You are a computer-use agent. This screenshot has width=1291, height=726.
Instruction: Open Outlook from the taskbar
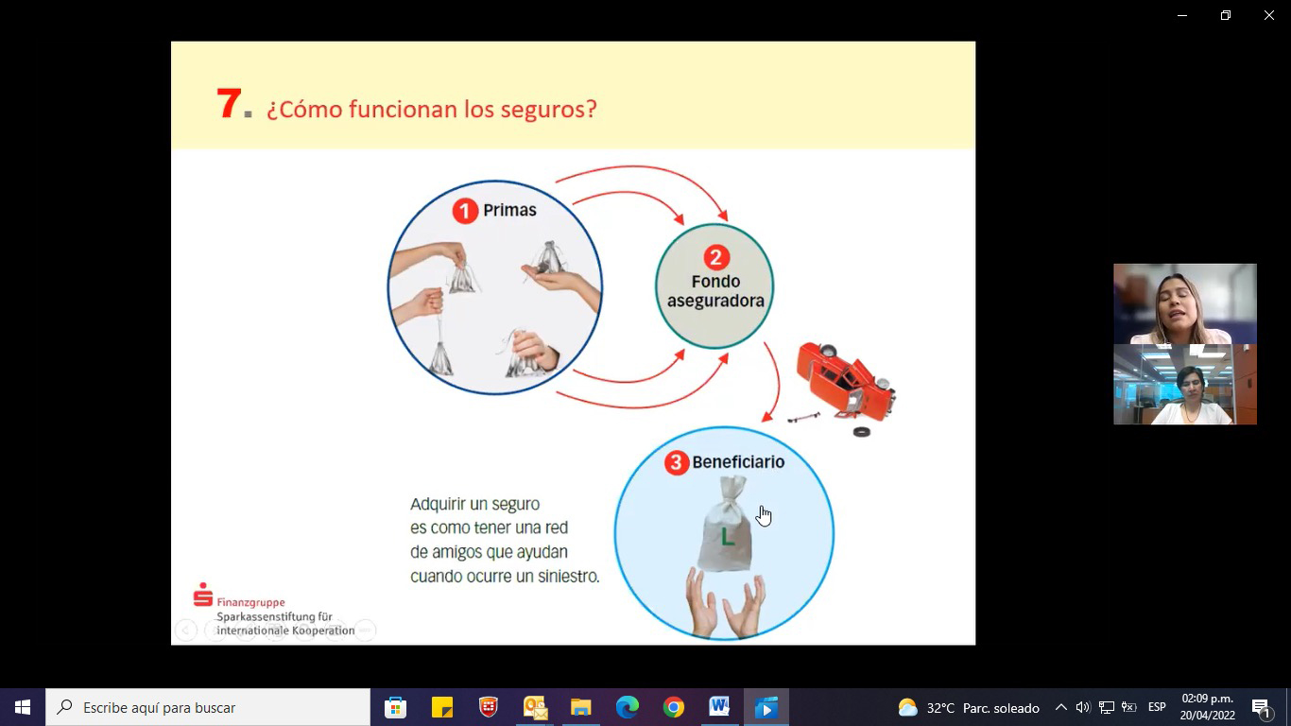[535, 707]
